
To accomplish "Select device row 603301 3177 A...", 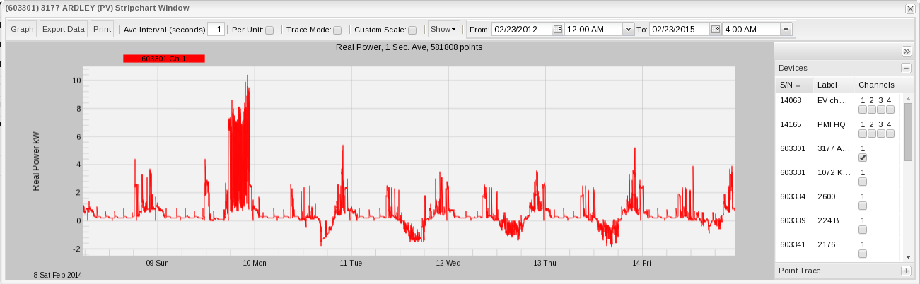I will point(838,153).
